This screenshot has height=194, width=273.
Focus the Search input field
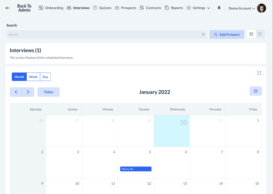click(107, 34)
